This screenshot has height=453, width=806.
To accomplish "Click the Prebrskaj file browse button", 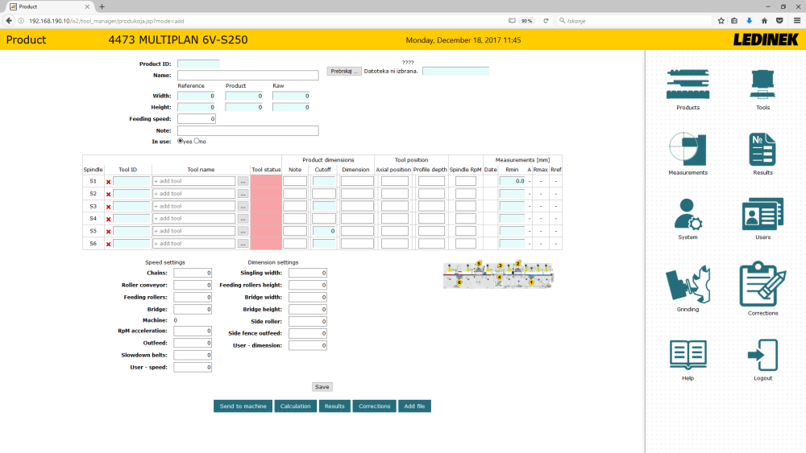I will coord(344,72).
